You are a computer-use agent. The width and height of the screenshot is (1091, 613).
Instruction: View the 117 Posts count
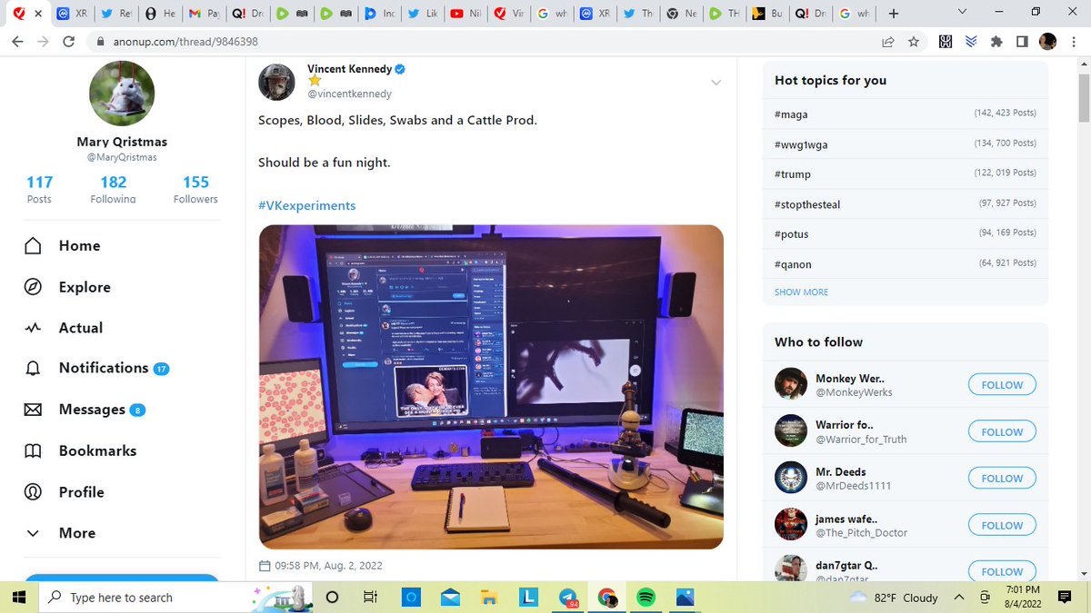pos(39,190)
